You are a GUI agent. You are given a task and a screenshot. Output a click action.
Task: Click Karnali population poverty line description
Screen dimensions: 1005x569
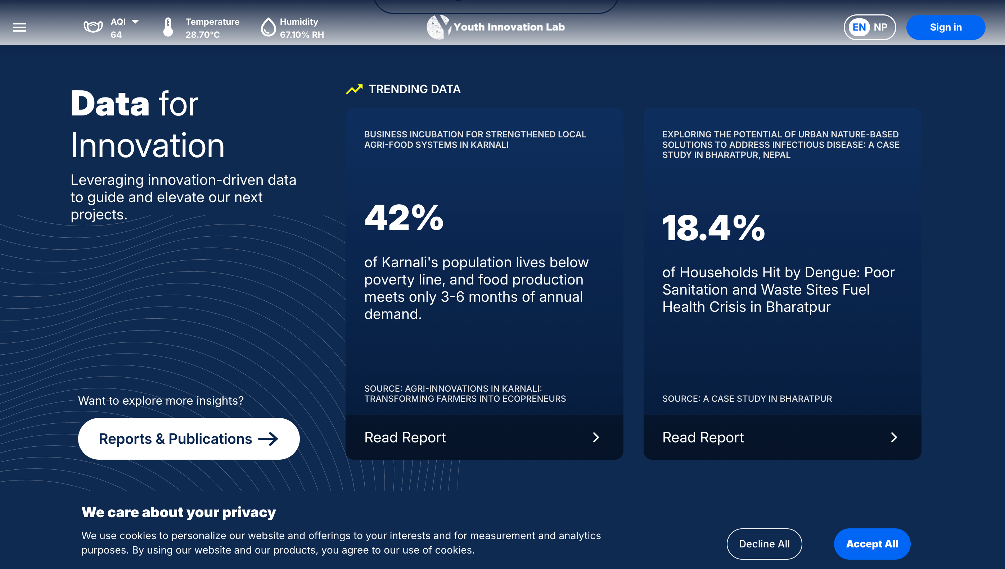coord(476,288)
